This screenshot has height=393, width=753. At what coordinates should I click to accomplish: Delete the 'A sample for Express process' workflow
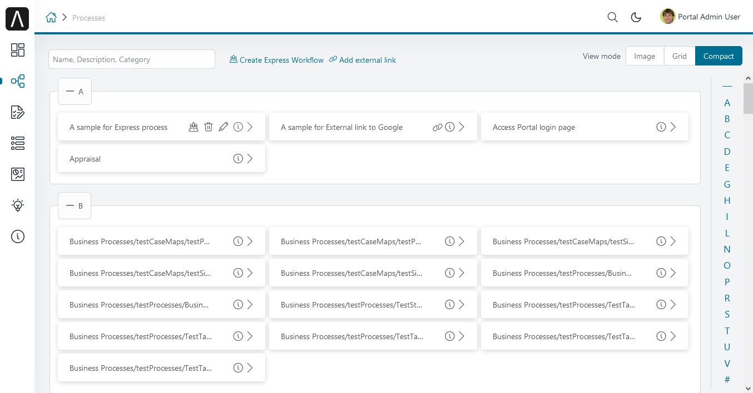(208, 127)
